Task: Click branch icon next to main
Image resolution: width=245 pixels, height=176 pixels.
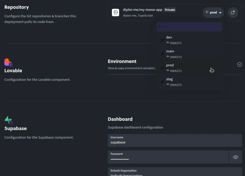Action: tap(163, 54)
